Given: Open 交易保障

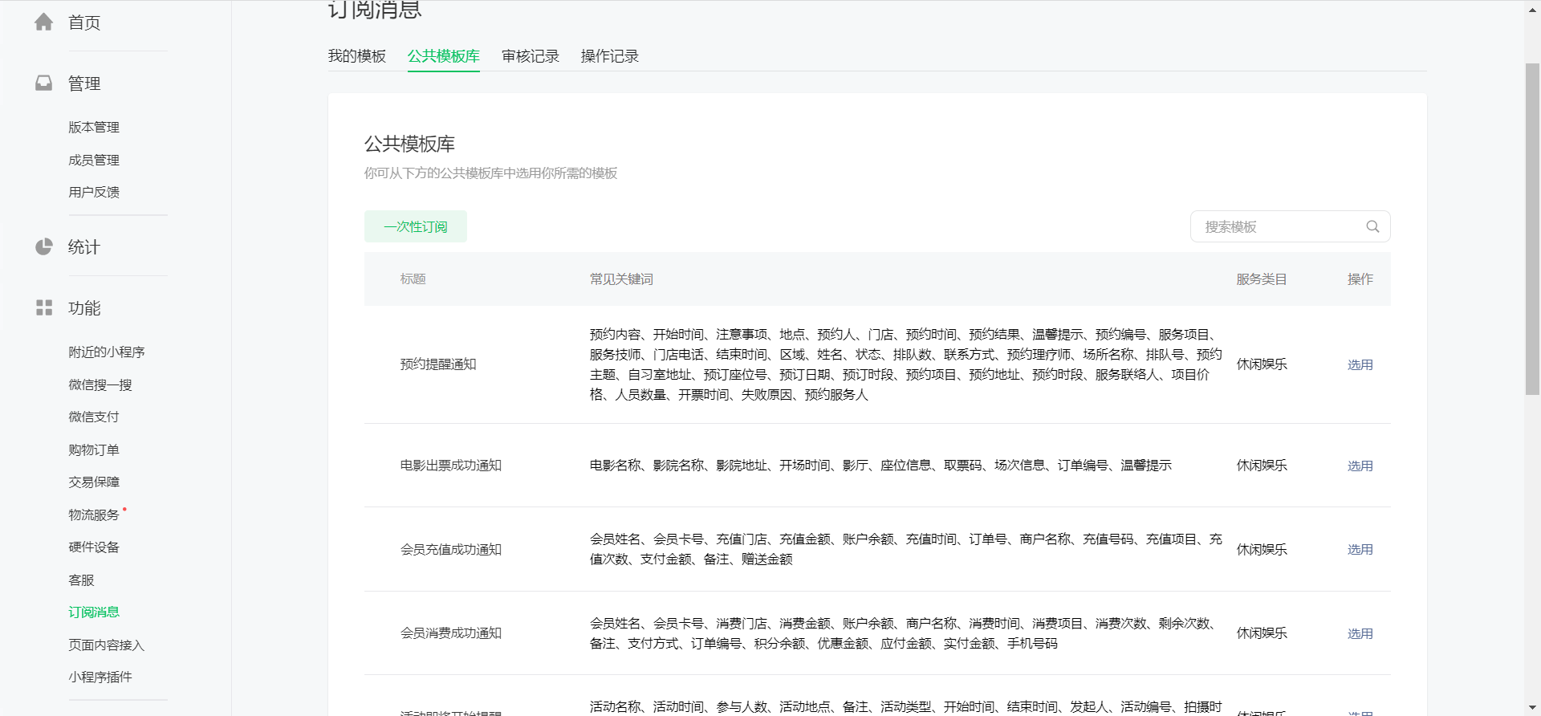Looking at the screenshot, I should click(x=94, y=482).
